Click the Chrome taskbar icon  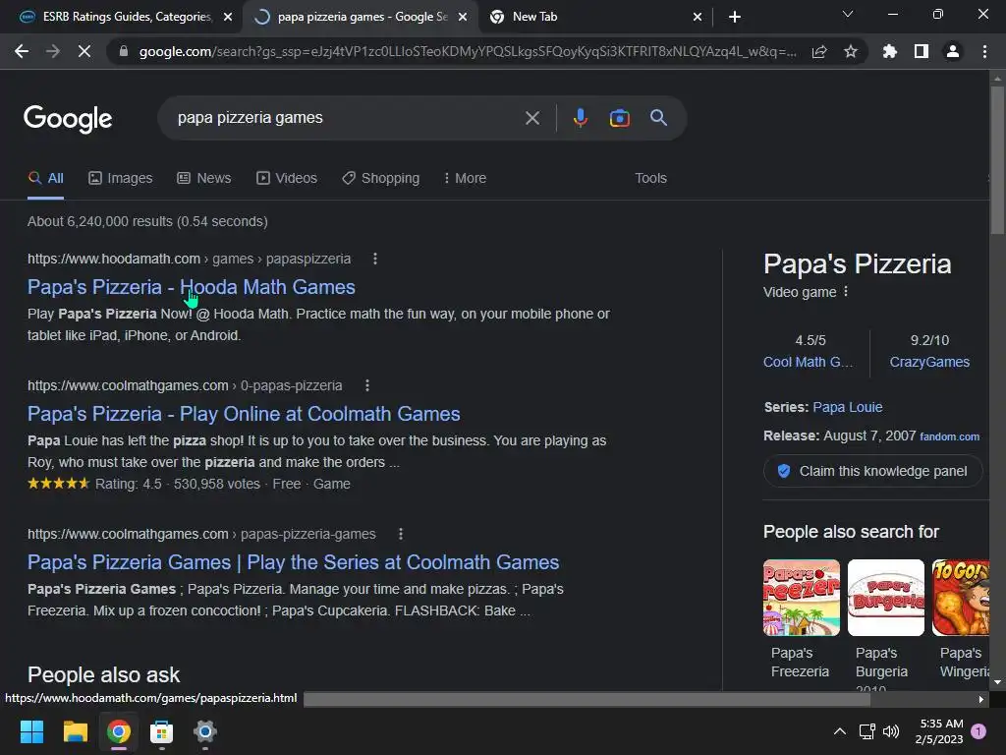pyautogui.click(x=119, y=731)
